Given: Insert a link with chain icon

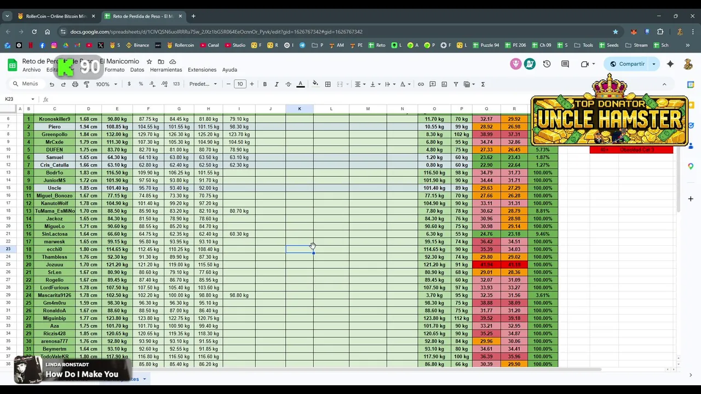Looking at the screenshot, I should pos(421,84).
